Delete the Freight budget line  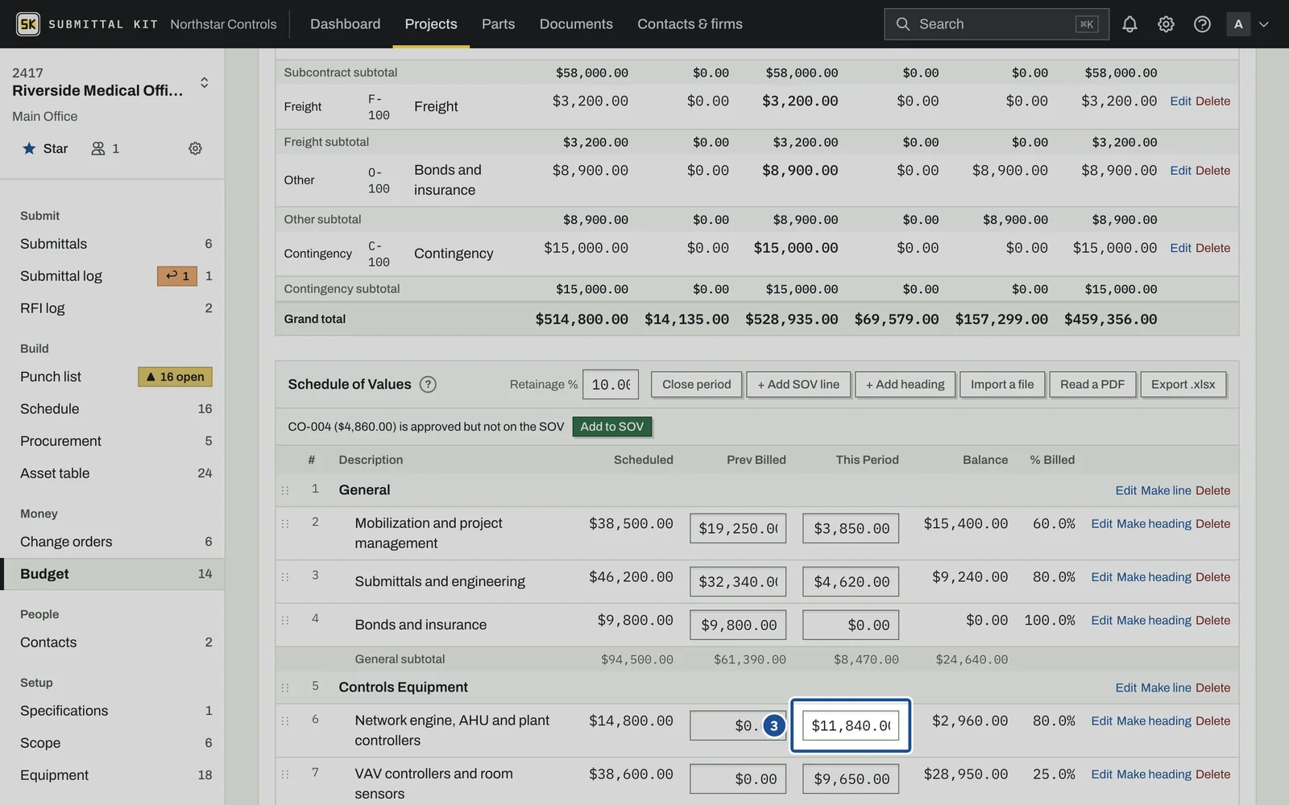[x=1212, y=101]
